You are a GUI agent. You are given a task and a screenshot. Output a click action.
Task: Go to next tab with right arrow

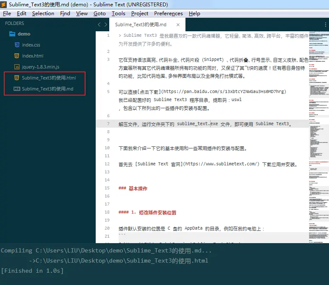point(106,25)
